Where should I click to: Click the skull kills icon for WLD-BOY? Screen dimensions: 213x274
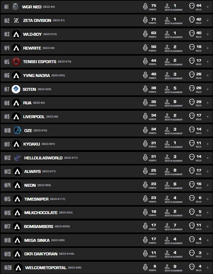click(192, 33)
